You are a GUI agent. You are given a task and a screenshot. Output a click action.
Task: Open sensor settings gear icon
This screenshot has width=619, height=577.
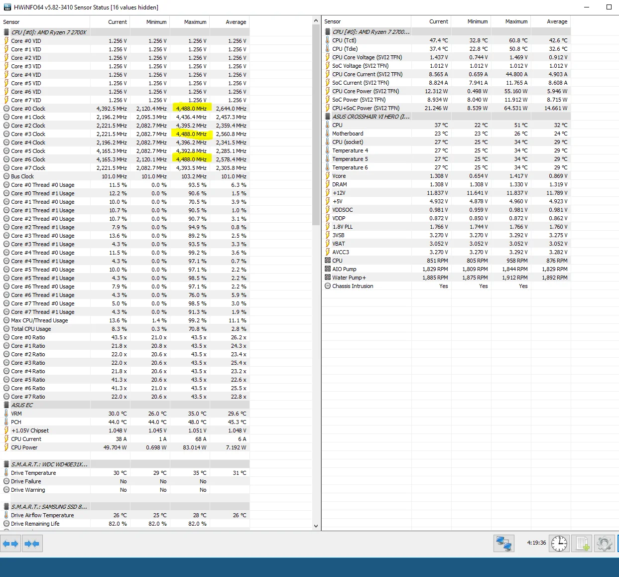click(604, 543)
